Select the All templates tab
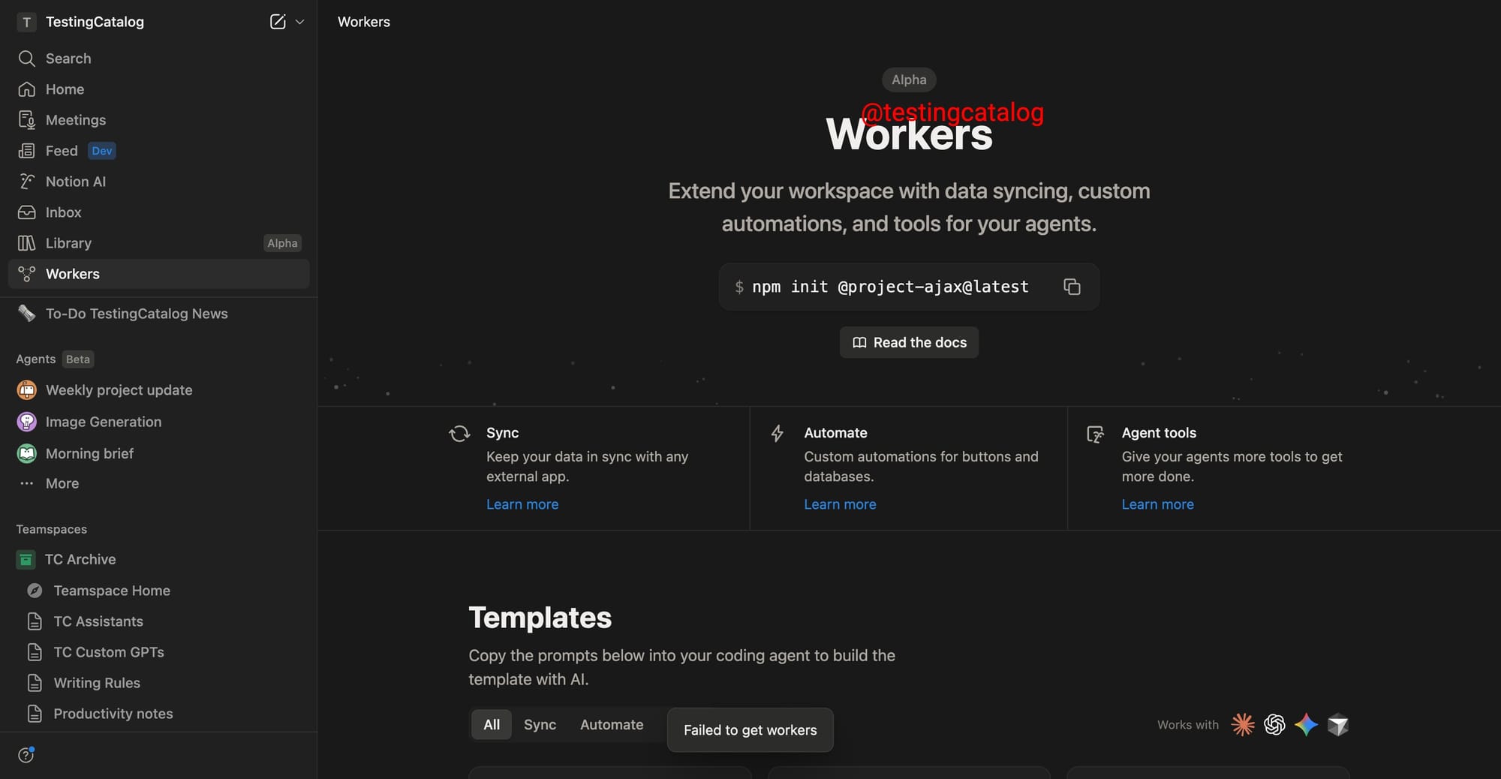Viewport: 1501px width, 779px height. click(x=492, y=724)
